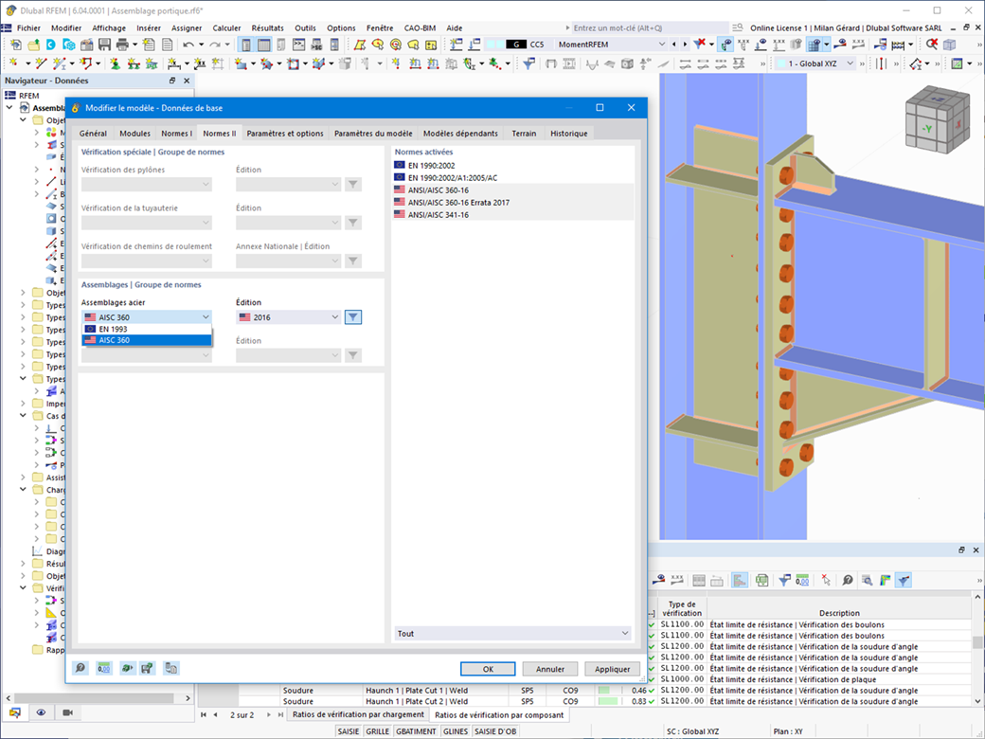
Task: Collapse the Cas d... tree node in the navigator
Action: (23, 415)
